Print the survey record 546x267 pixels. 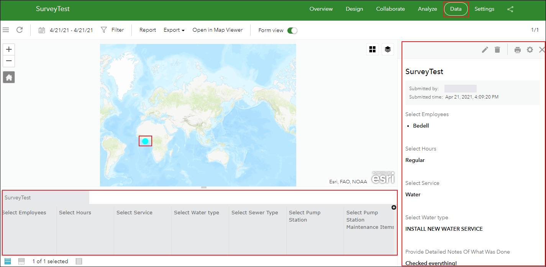[x=517, y=50]
